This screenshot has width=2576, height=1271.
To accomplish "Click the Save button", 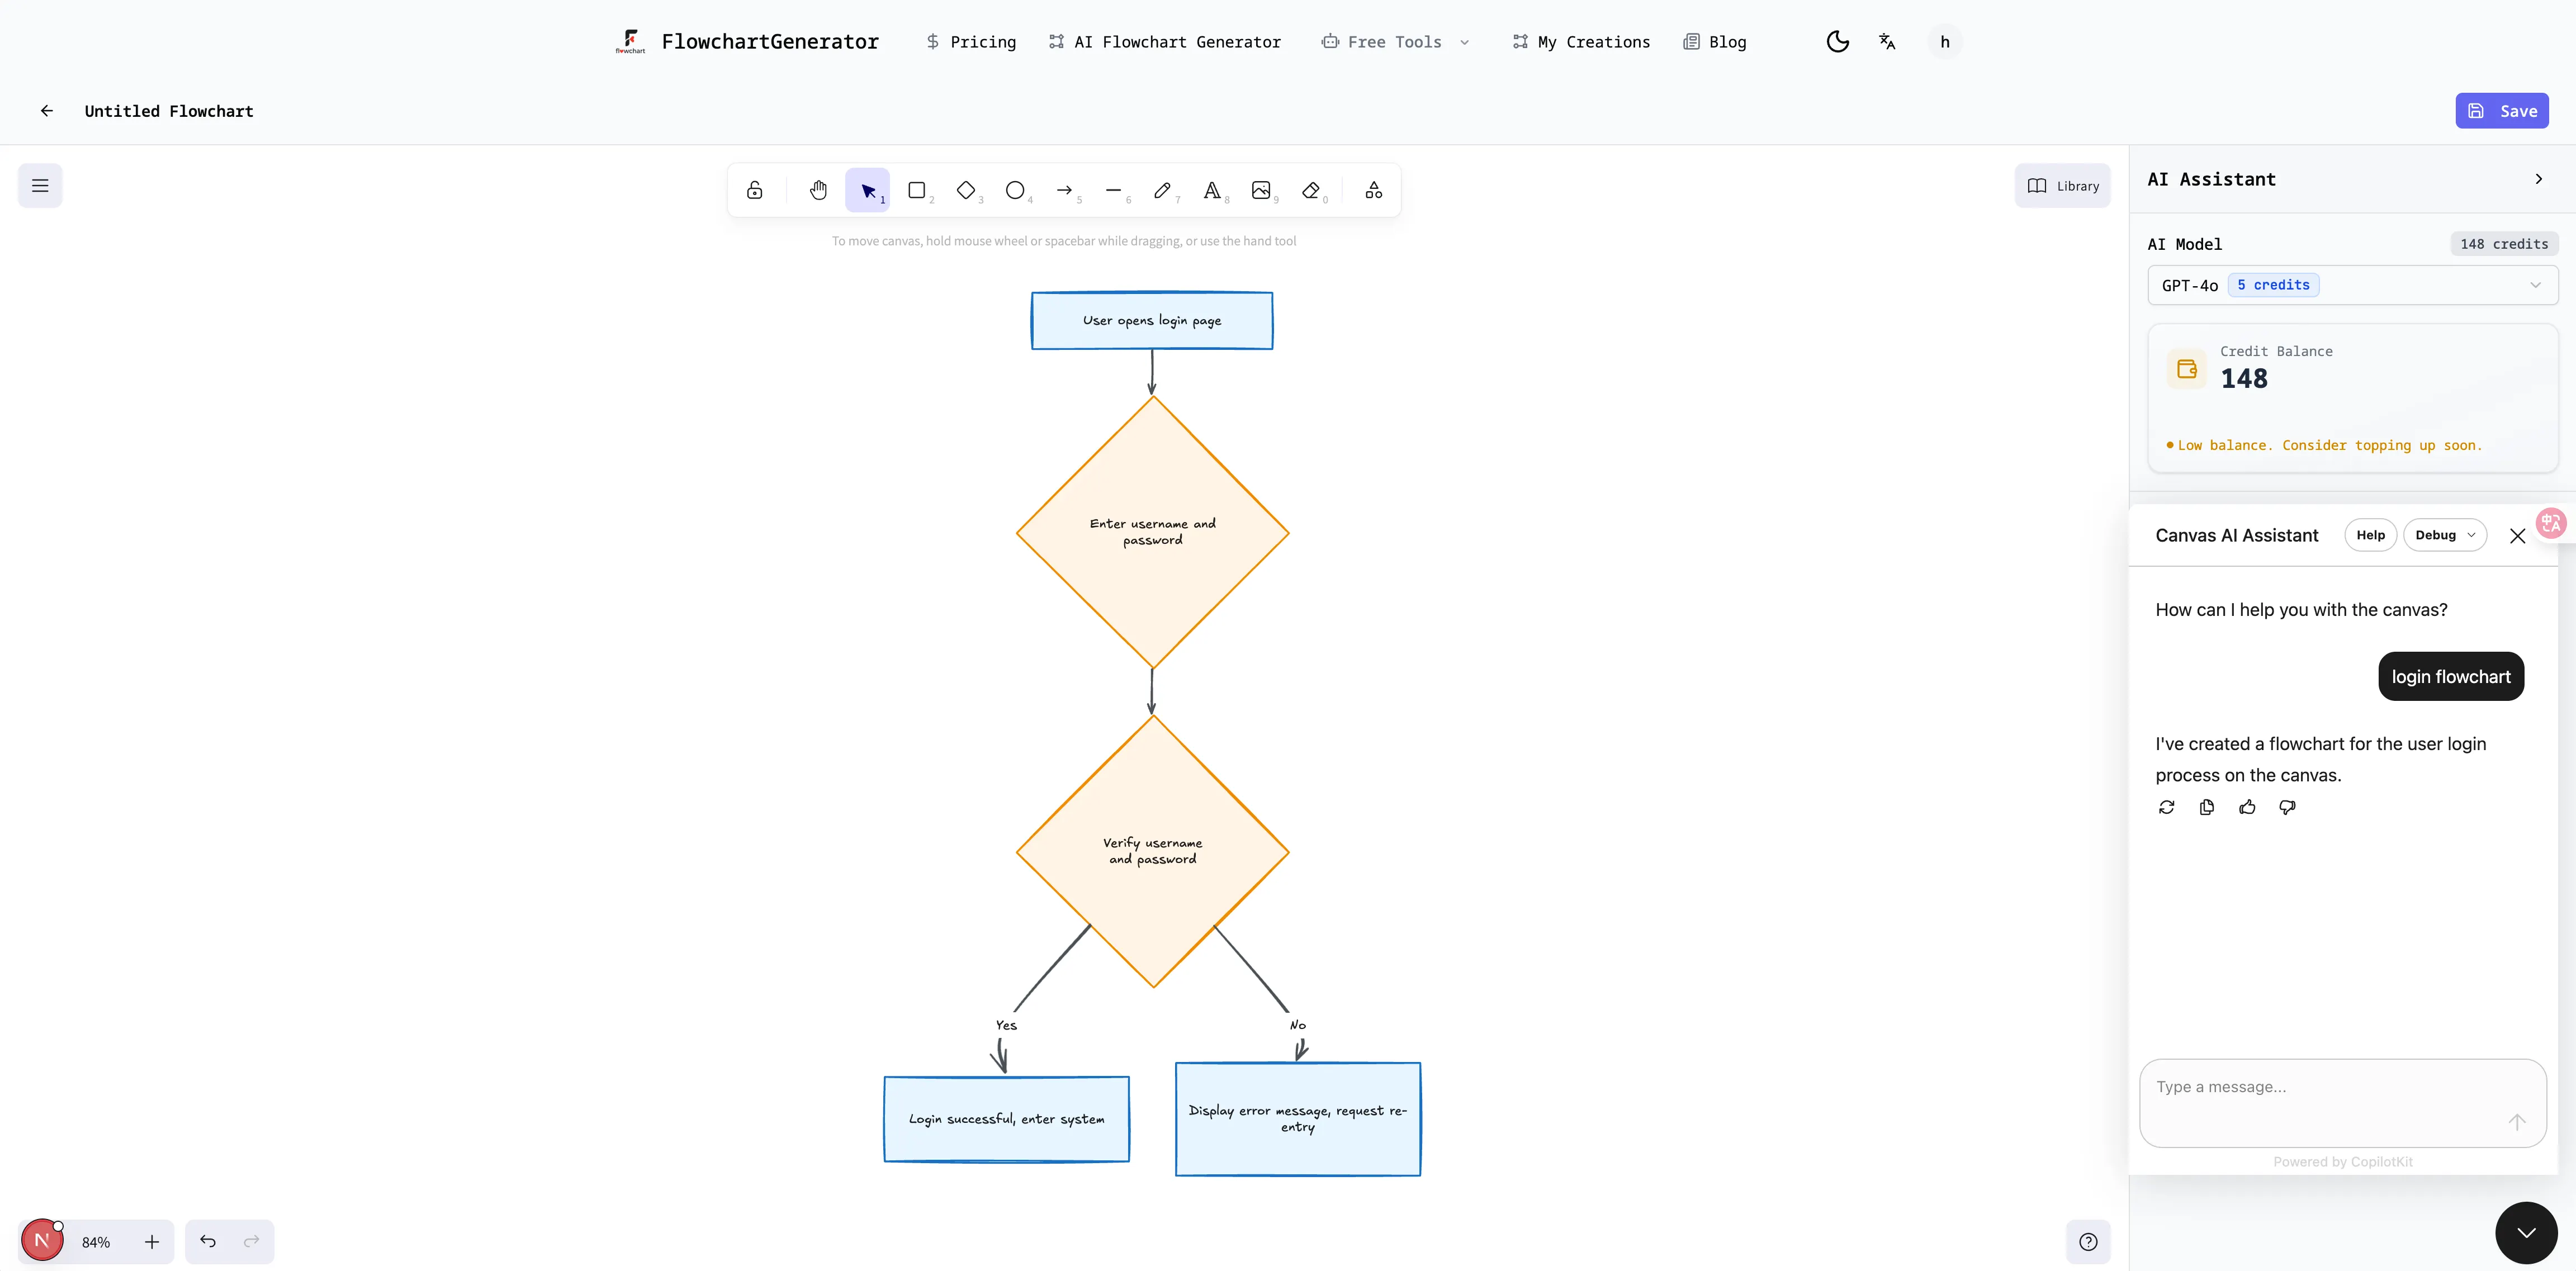I will (x=2501, y=111).
